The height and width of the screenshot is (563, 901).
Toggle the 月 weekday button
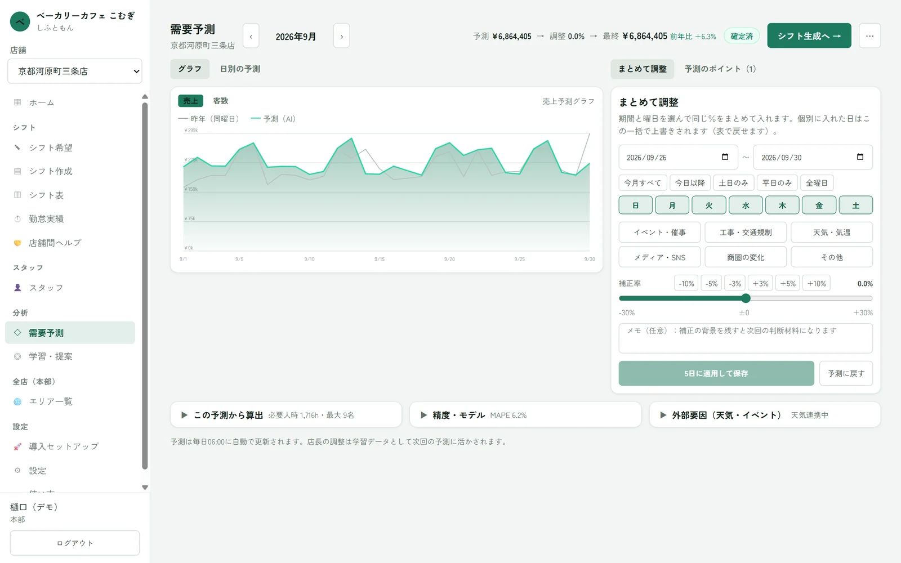tap(672, 205)
